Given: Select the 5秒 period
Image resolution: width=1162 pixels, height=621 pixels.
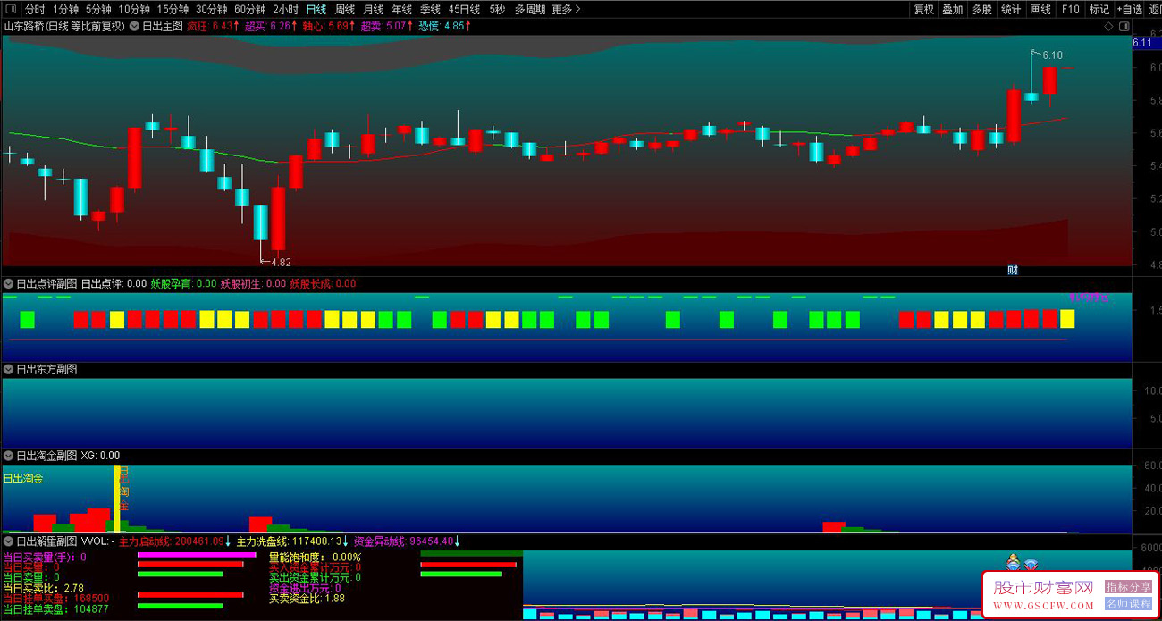Looking at the screenshot, I should [497, 9].
